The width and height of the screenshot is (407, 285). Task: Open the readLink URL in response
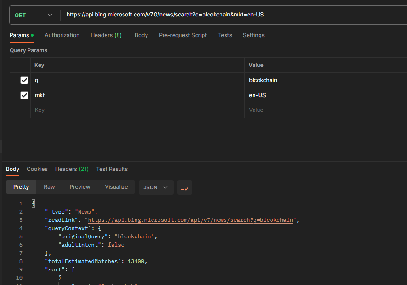[191, 220]
